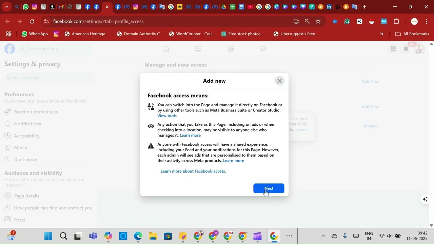The width and height of the screenshot is (434, 244).
Task: Open WordCounter bookmark
Action: pyautogui.click(x=192, y=34)
